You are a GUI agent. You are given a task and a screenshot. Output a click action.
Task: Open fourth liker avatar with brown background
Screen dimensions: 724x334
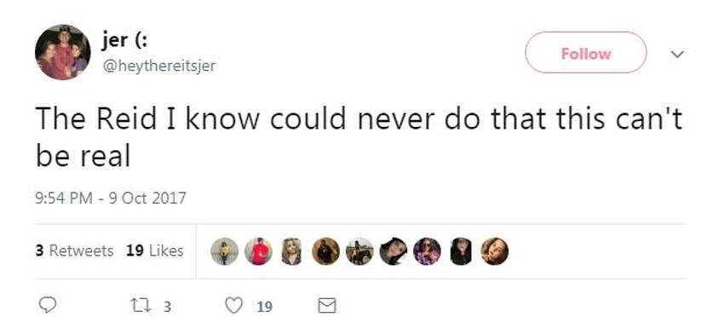(x=325, y=251)
